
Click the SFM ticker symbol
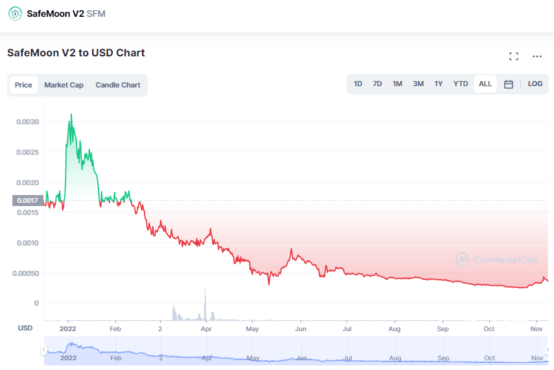point(96,14)
